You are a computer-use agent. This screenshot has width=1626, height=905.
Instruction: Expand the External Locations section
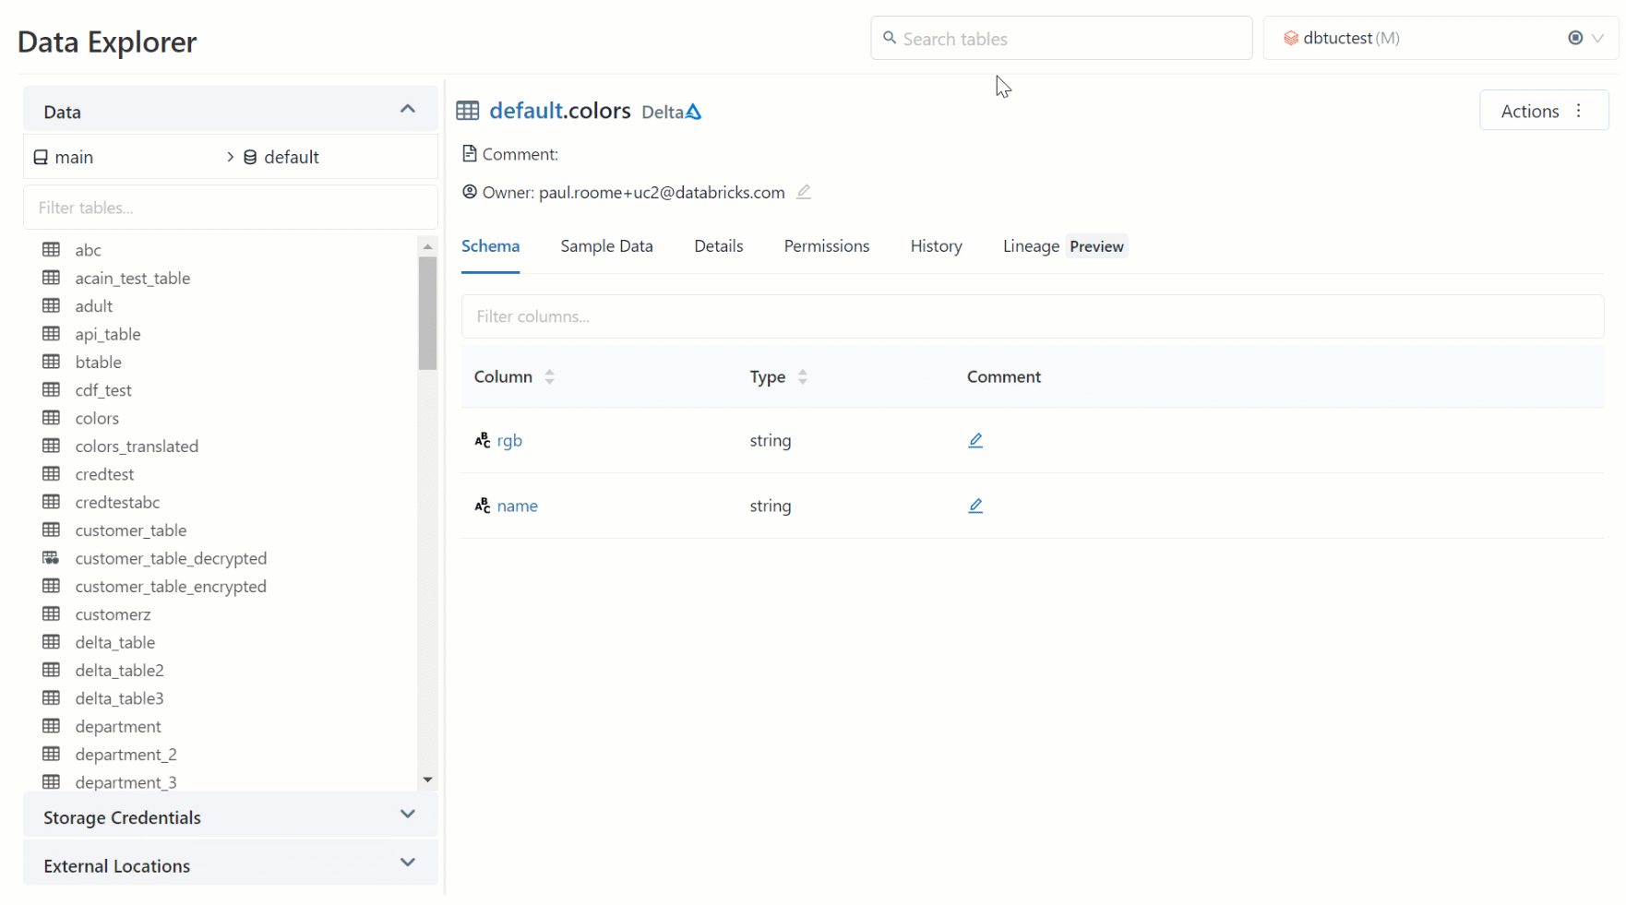(407, 863)
